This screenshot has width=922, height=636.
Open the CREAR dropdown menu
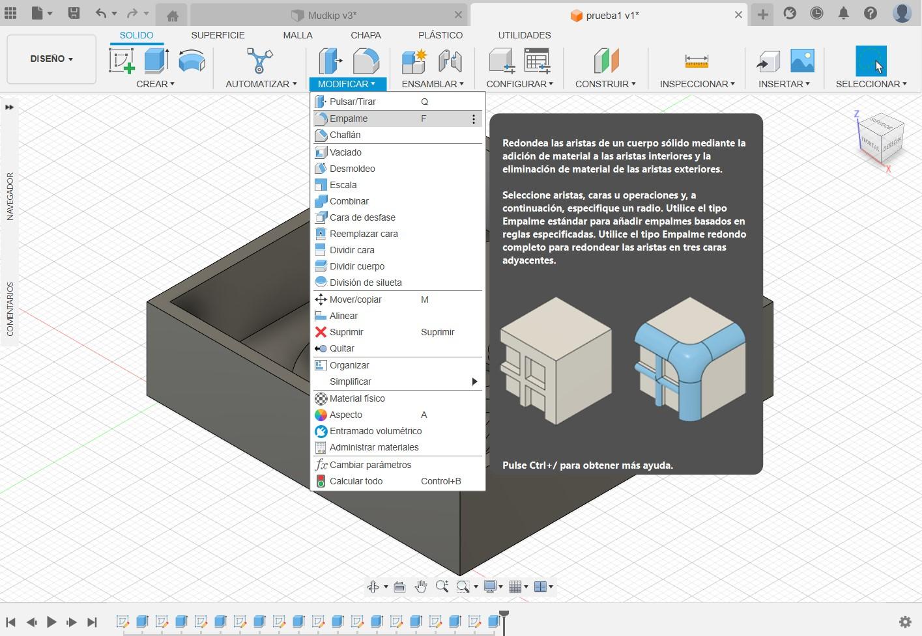tap(155, 84)
